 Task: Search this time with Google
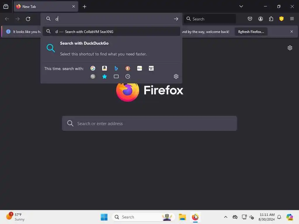93,68
